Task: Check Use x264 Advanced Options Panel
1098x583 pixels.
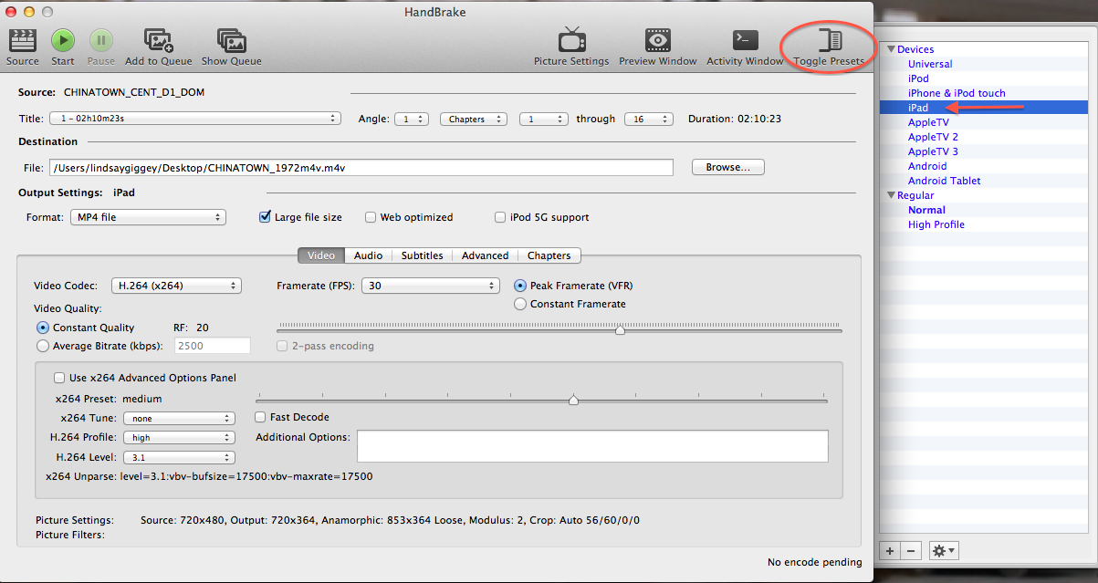Action: click(x=59, y=378)
